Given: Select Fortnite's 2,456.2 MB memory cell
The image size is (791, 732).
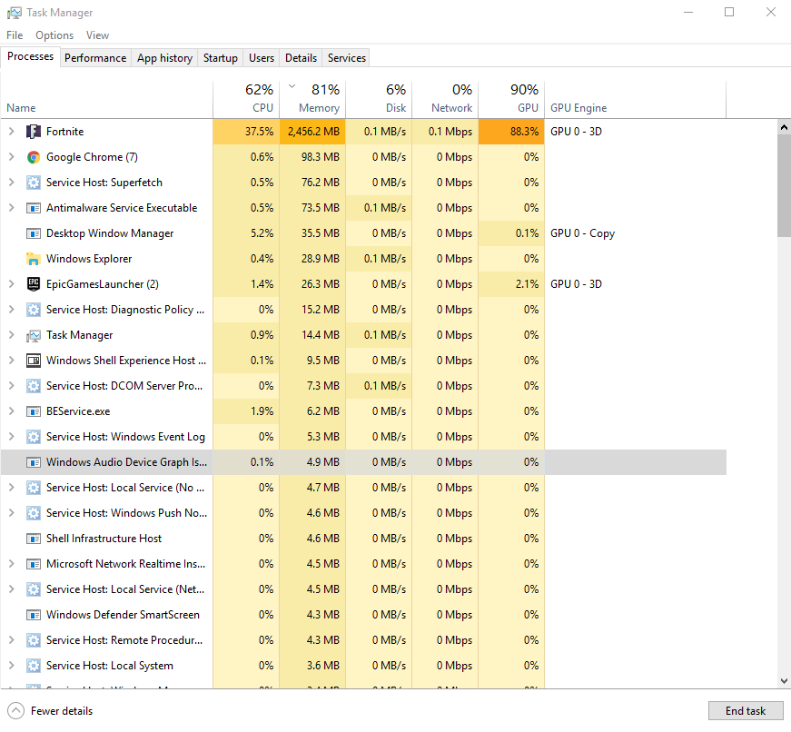Looking at the screenshot, I should pos(312,132).
